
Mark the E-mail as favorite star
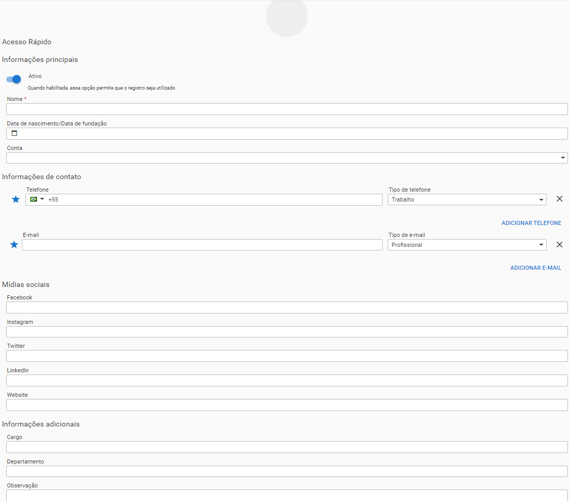(14, 245)
